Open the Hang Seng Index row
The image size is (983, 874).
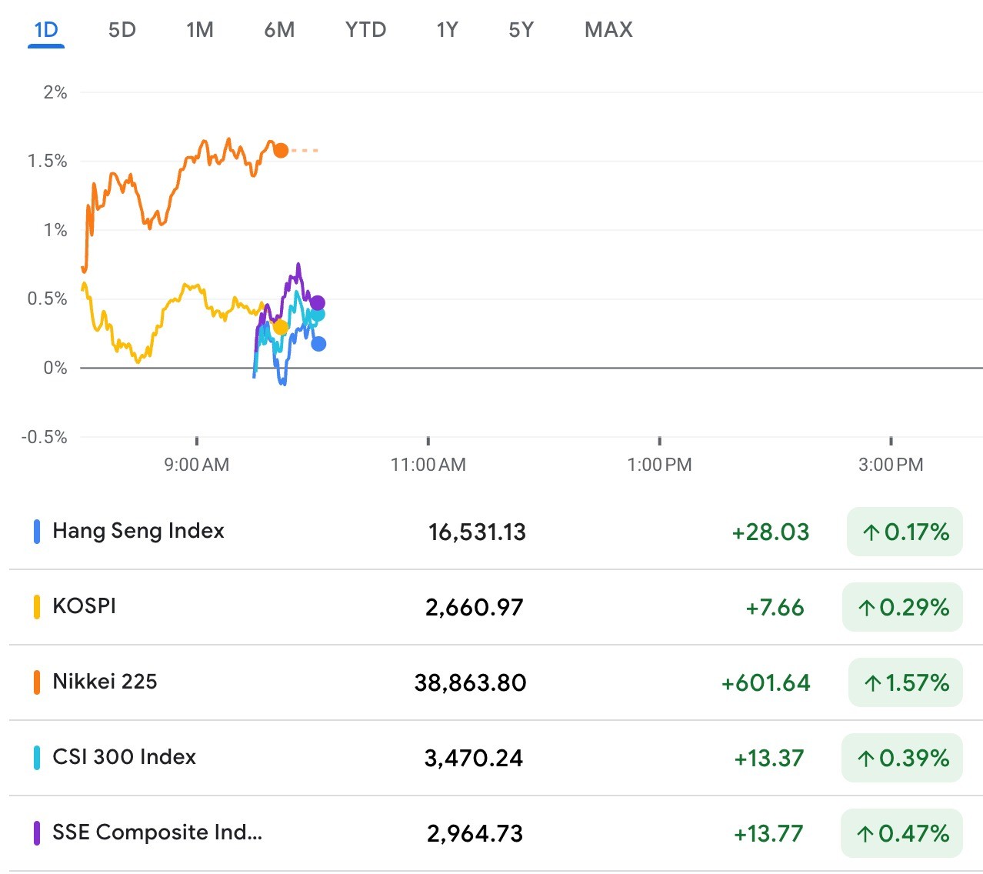tap(496, 532)
